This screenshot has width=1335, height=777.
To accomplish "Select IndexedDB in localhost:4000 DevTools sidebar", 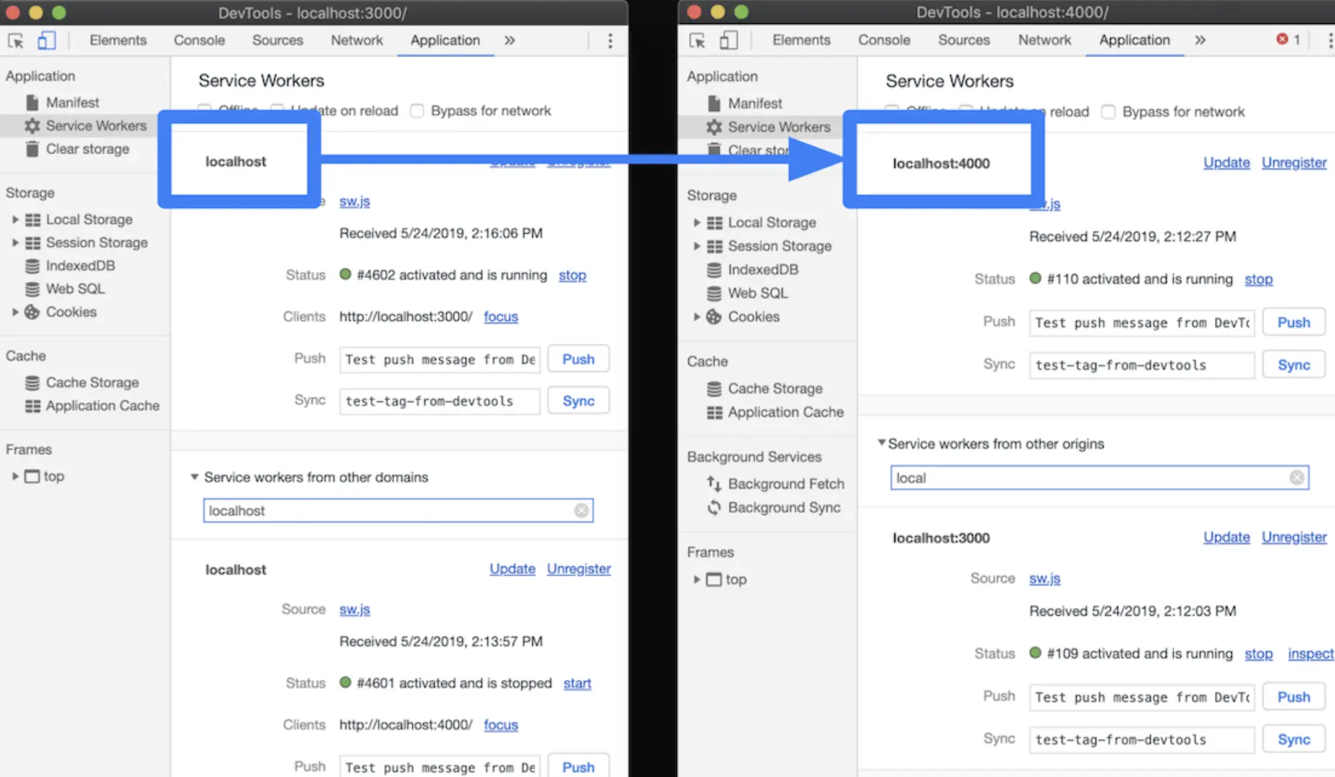I will pos(752,270).
